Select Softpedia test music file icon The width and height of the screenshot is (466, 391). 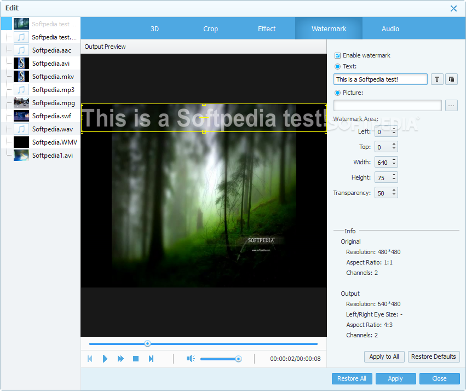pyautogui.click(x=21, y=37)
